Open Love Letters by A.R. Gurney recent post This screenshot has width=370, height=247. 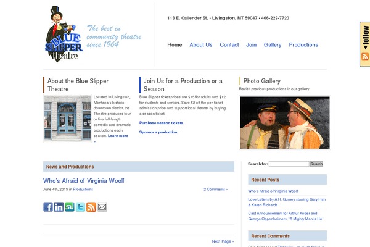point(287,202)
